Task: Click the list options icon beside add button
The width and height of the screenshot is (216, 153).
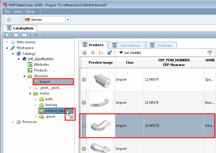Action: 93,53
